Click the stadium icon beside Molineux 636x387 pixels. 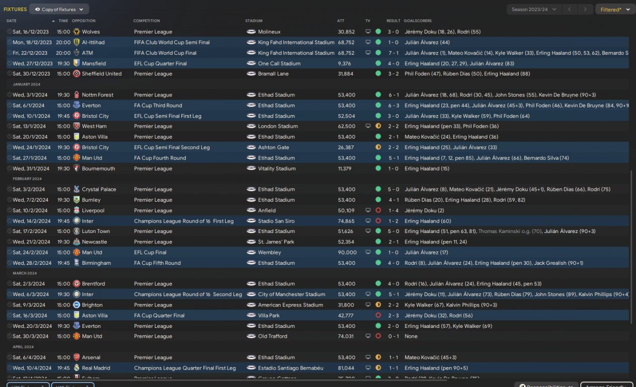251,32
